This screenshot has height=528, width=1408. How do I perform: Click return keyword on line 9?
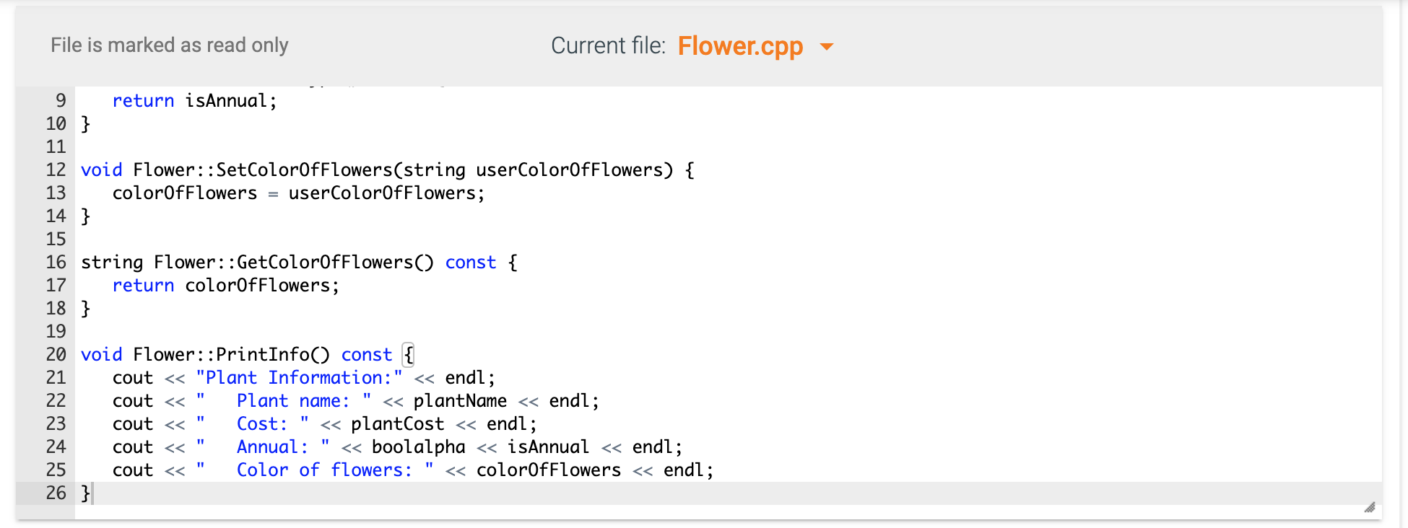point(143,101)
